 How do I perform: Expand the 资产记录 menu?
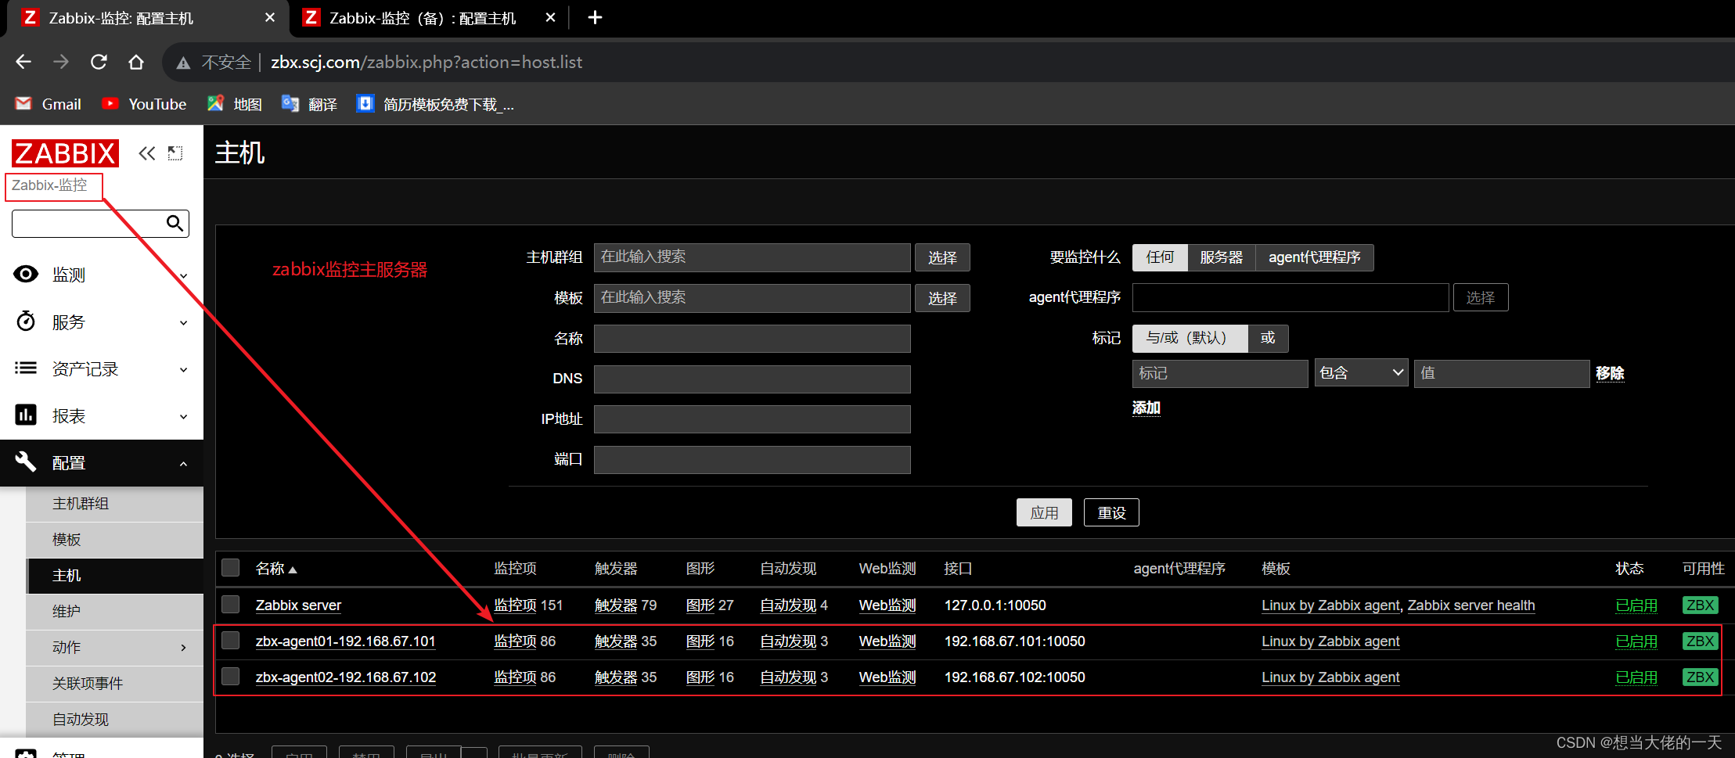(183, 369)
